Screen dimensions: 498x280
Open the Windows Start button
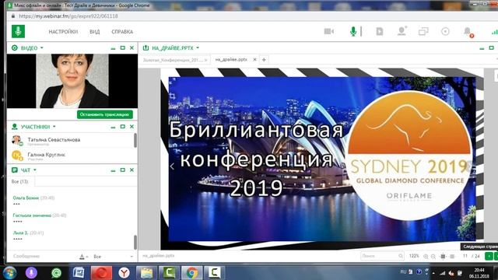(x=10, y=273)
